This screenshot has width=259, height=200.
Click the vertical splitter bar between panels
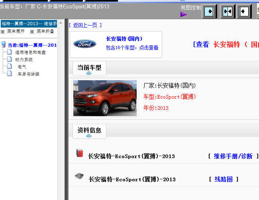(66, 109)
